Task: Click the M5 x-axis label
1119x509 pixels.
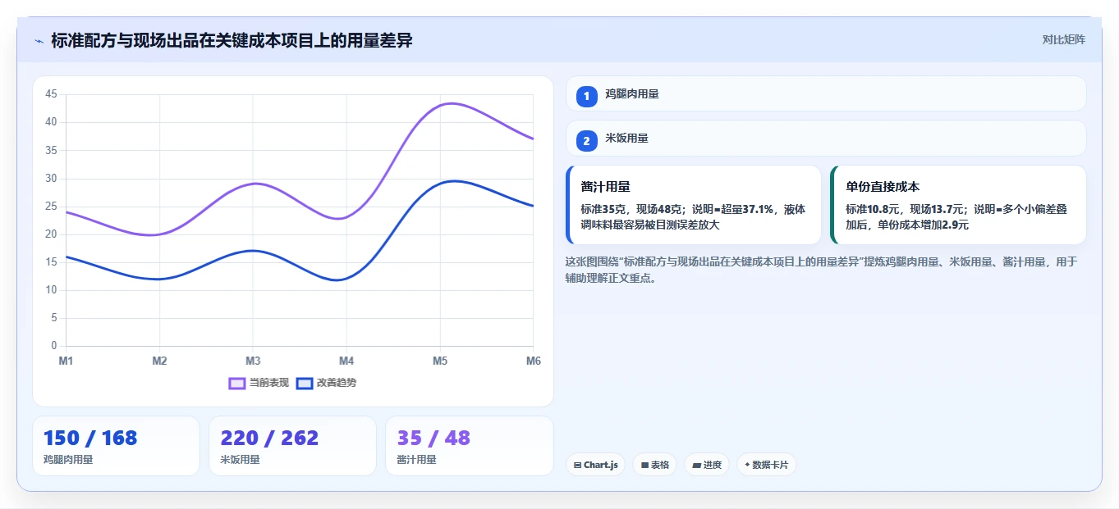Action: point(440,361)
